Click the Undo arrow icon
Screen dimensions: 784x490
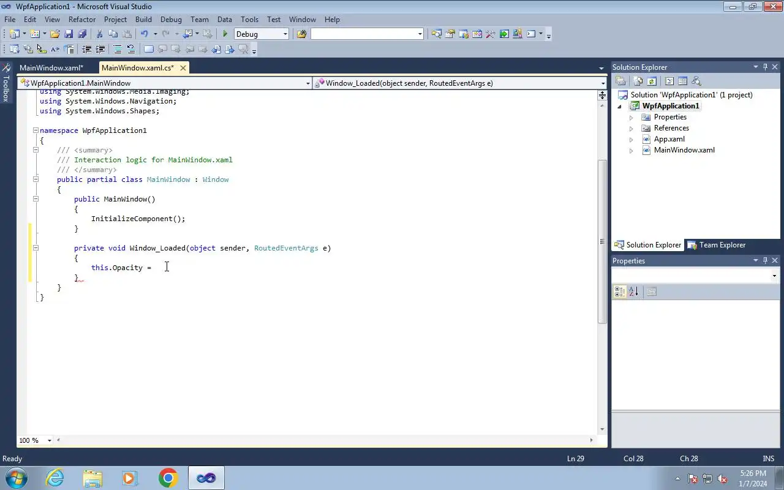coord(145,34)
